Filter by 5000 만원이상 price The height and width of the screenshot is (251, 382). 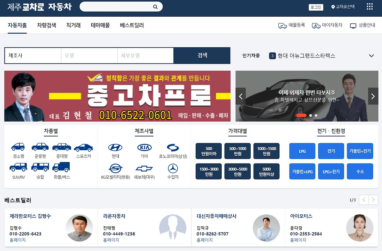[267, 172]
